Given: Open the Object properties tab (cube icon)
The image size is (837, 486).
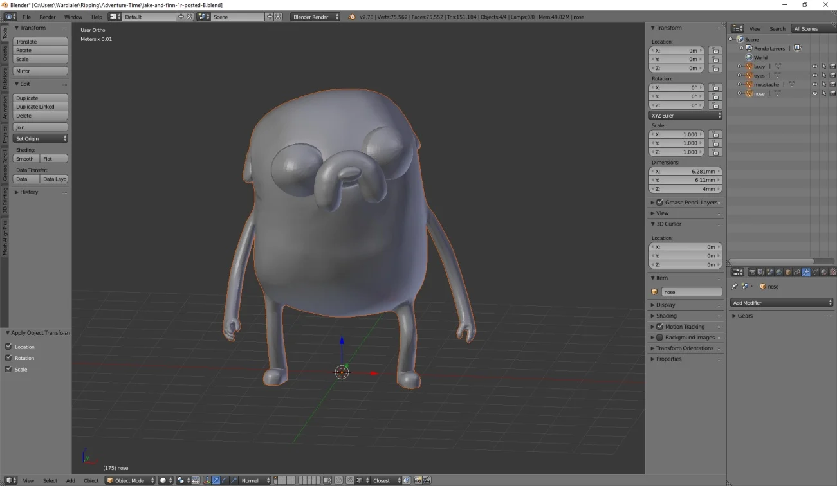Looking at the screenshot, I should 788,273.
